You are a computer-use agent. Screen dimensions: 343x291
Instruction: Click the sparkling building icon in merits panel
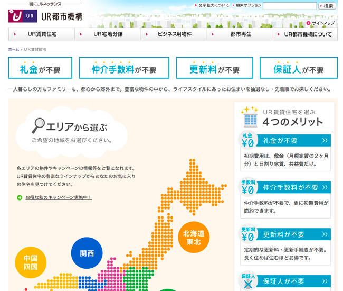[x=250, y=116]
